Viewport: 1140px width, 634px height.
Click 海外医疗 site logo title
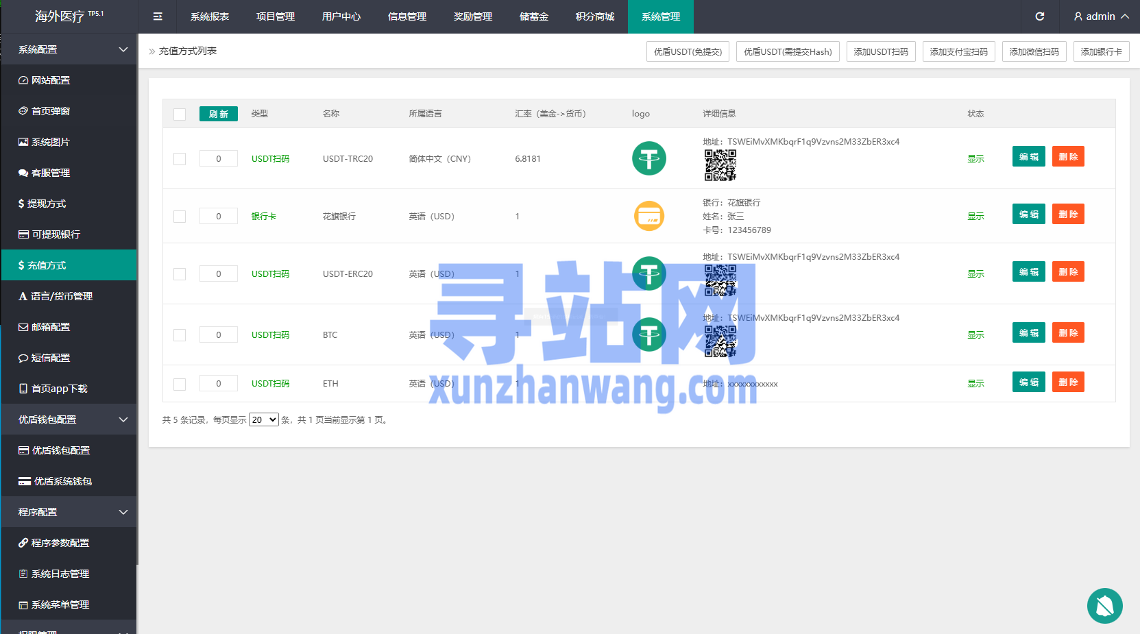69,16
